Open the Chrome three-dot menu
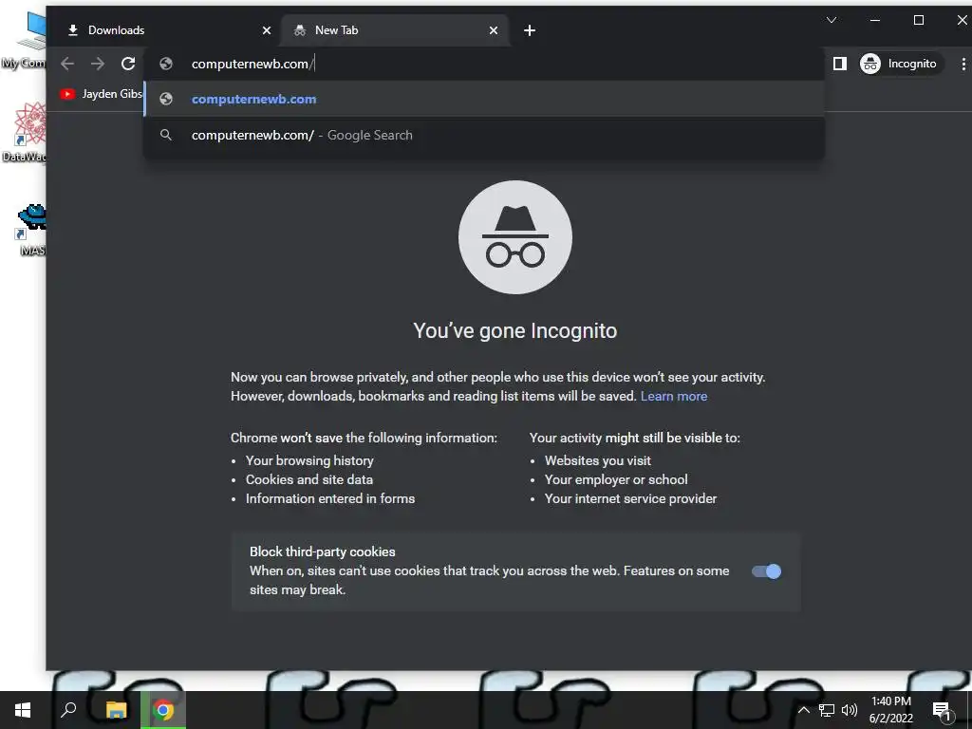The width and height of the screenshot is (972, 729). tap(963, 64)
